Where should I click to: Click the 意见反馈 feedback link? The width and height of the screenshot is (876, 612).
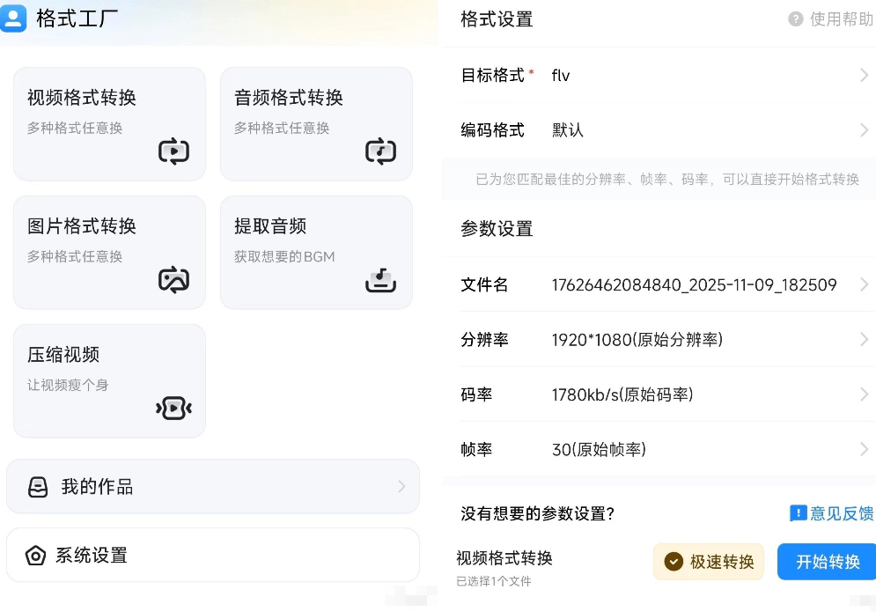(x=831, y=513)
